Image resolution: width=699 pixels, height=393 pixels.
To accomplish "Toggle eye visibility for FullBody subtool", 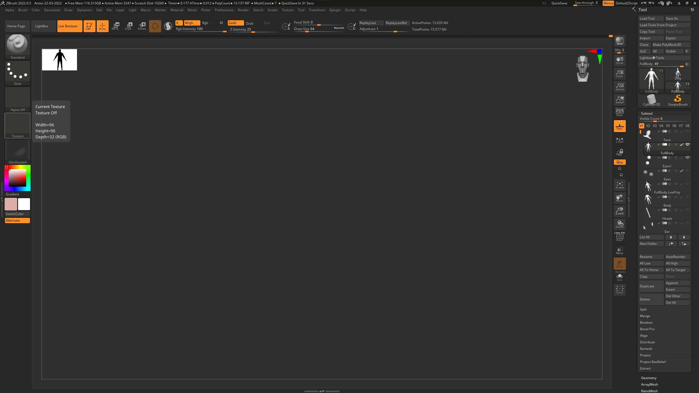I will coord(688,144).
